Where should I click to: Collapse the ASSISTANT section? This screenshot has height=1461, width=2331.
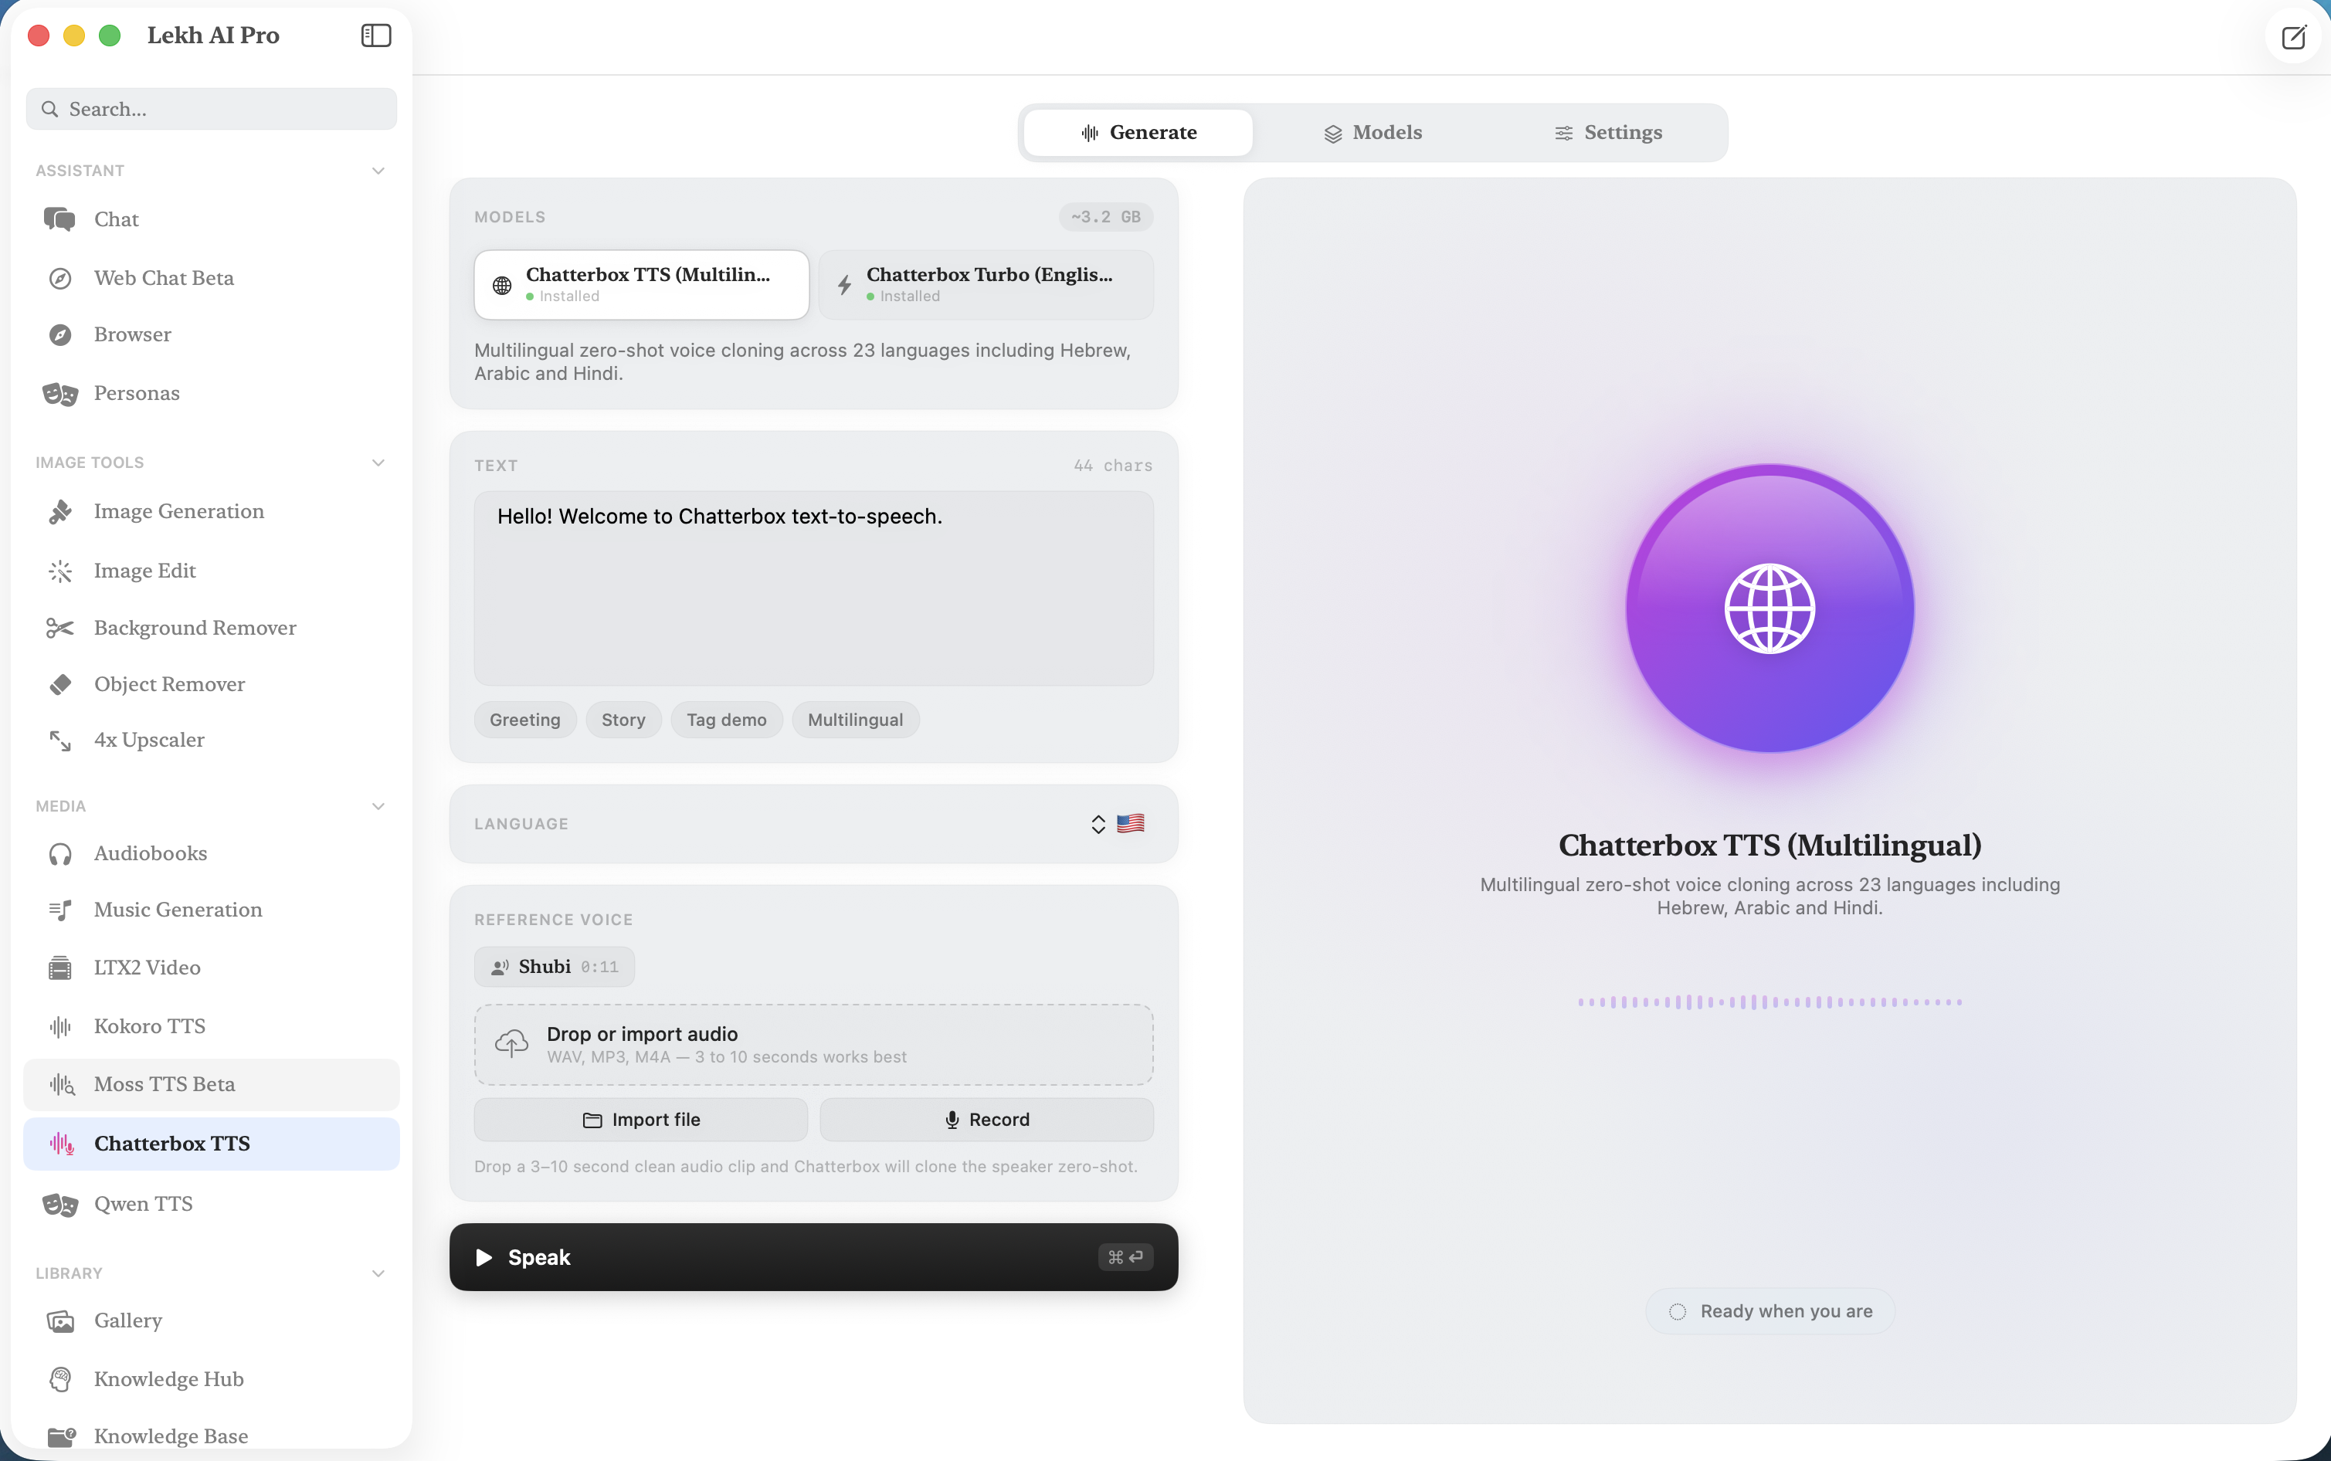coord(378,171)
